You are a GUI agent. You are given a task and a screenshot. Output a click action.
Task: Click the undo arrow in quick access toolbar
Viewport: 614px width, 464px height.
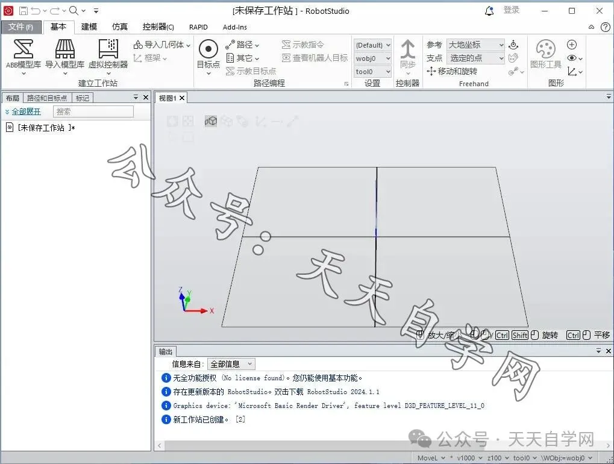36,11
